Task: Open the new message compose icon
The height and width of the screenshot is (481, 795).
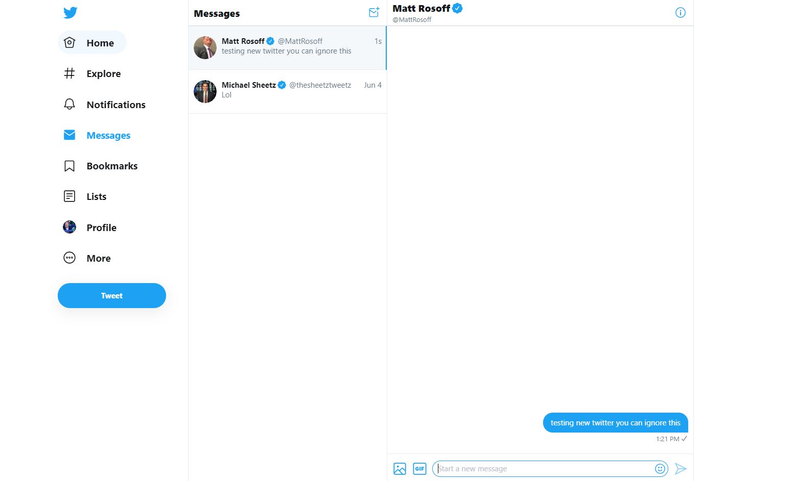Action: [x=373, y=12]
